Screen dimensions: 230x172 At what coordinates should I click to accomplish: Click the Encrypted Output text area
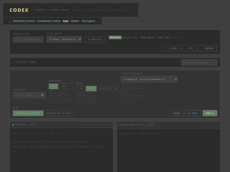pyautogui.click(x=168, y=150)
